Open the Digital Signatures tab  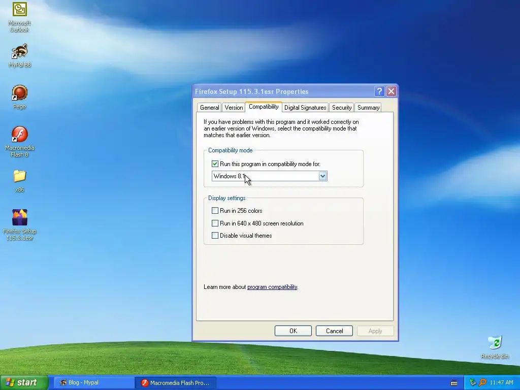[305, 108]
